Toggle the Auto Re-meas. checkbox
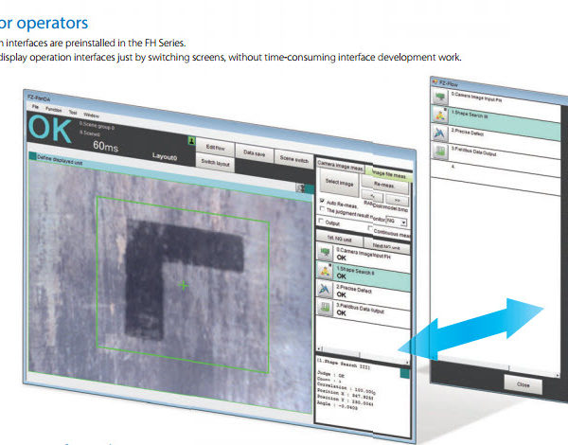Screen dimensions: 568x445 (322, 201)
